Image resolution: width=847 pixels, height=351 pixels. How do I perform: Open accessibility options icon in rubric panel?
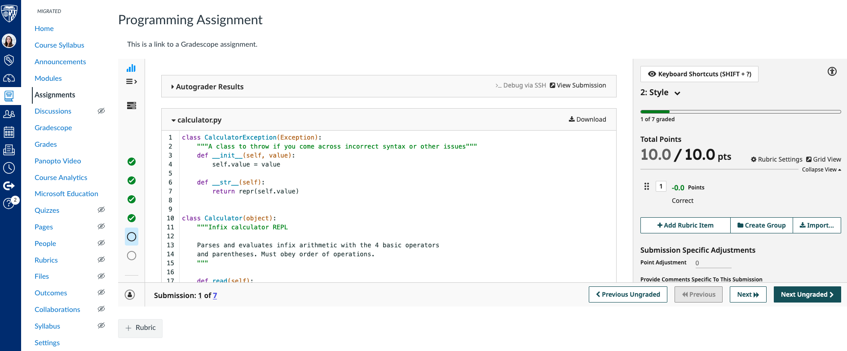tap(832, 71)
